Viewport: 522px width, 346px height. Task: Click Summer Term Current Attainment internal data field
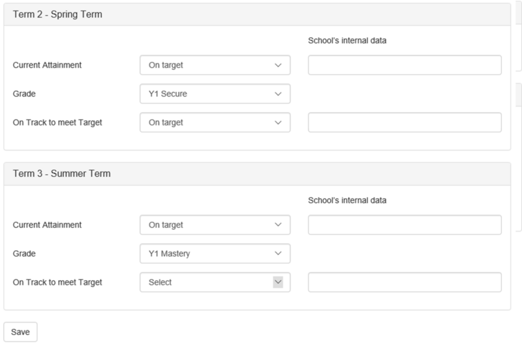pyautogui.click(x=405, y=225)
